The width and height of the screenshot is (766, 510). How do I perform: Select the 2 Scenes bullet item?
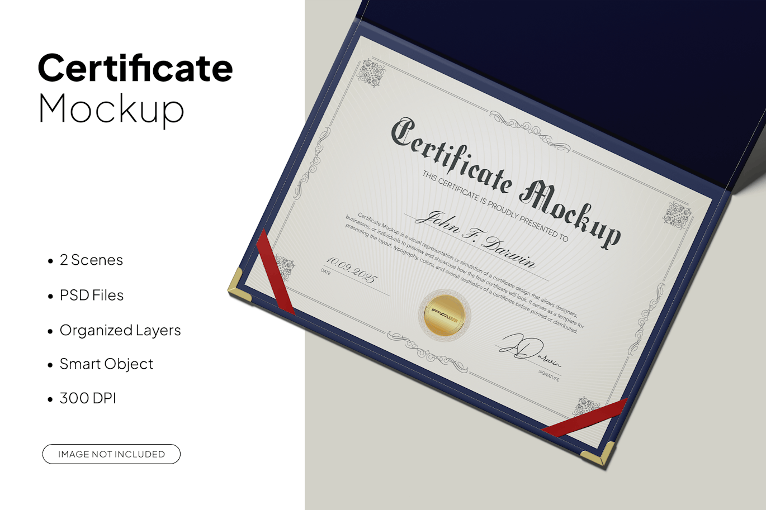(91, 260)
